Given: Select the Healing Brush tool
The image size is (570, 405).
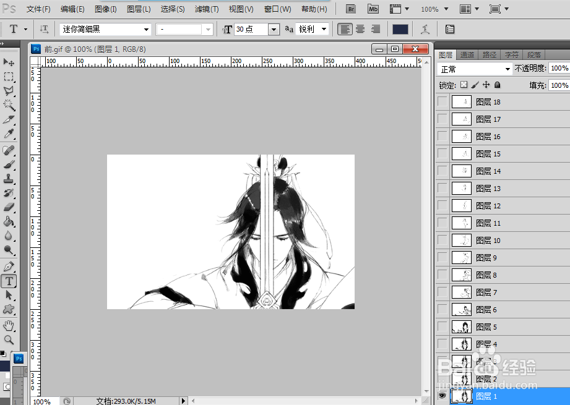Looking at the screenshot, I should pyautogui.click(x=9, y=150).
